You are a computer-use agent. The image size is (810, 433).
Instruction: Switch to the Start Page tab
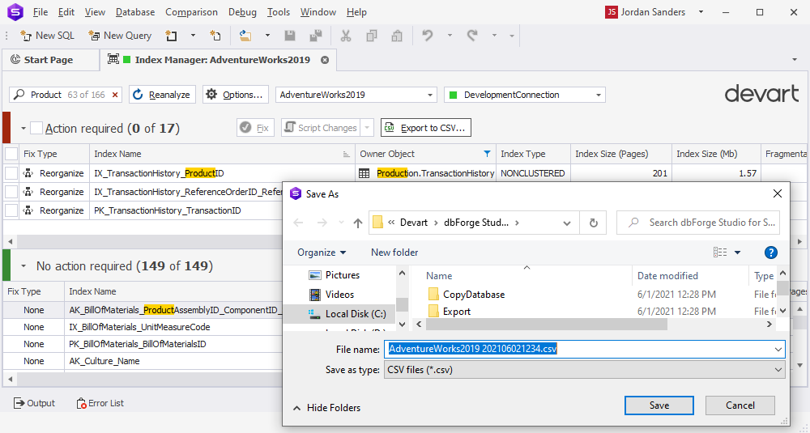[x=49, y=60]
